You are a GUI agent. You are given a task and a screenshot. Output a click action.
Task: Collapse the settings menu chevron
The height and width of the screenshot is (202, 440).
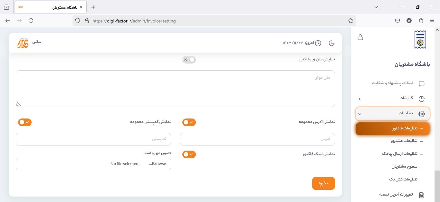[360, 114]
